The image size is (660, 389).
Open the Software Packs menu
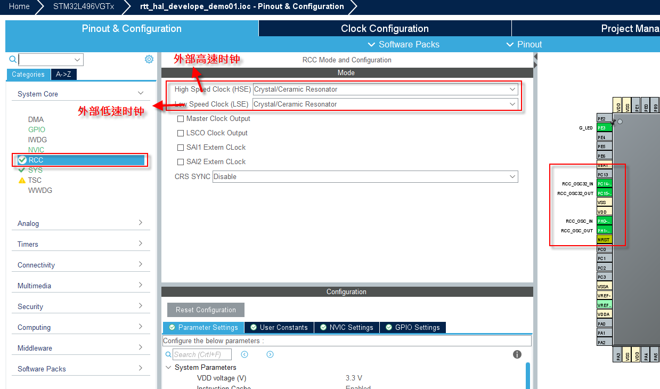[404, 44]
